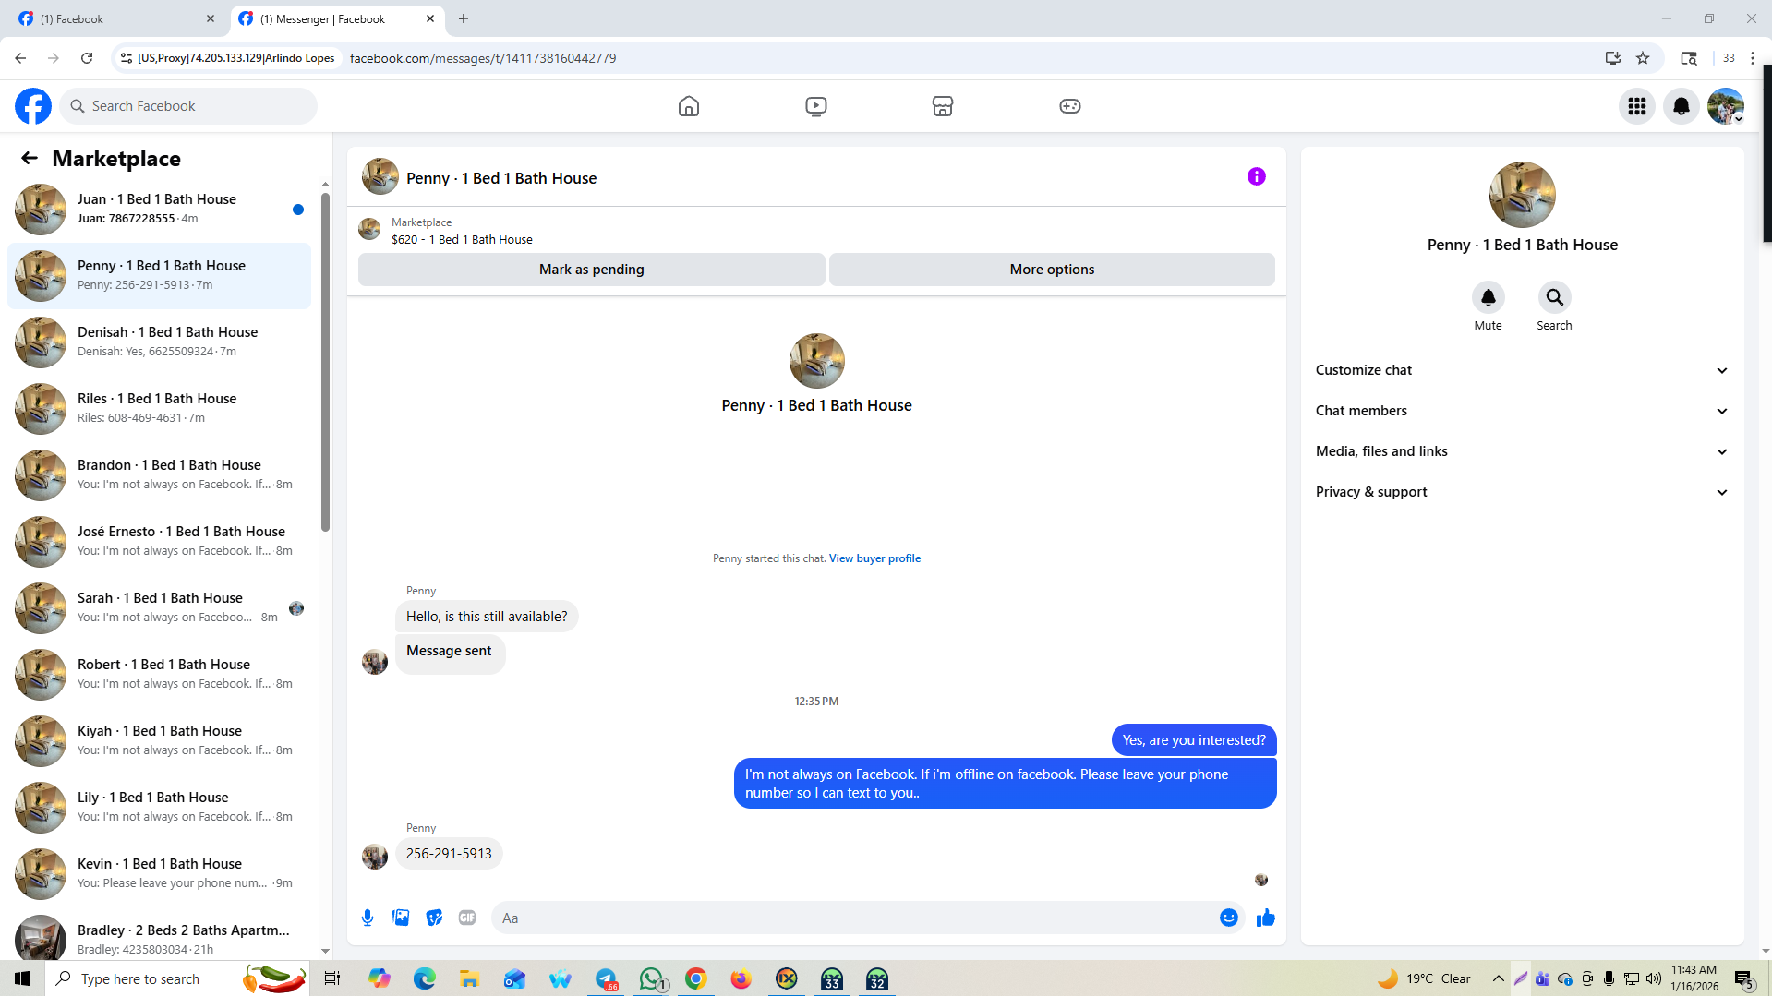The image size is (1772, 996).
Task: Open Penny chat header title
Action: pos(501,178)
